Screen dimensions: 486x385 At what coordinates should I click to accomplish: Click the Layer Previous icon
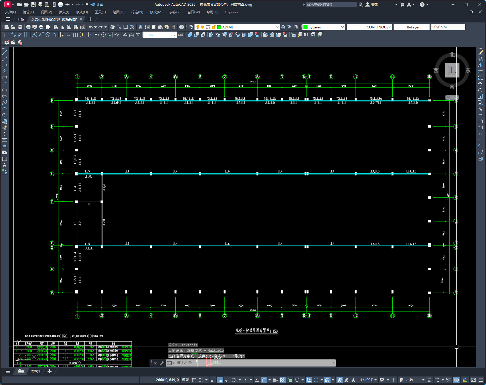tap(290, 27)
